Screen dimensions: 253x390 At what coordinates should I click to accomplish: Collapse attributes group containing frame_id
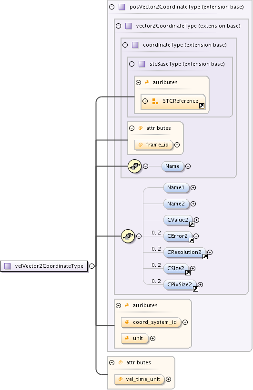point(132,128)
